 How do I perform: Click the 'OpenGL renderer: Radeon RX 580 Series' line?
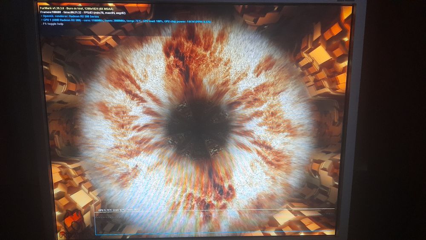[x=70, y=16]
